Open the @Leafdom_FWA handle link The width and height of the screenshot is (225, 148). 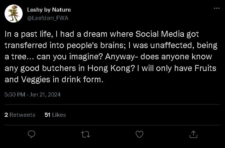(x=48, y=18)
